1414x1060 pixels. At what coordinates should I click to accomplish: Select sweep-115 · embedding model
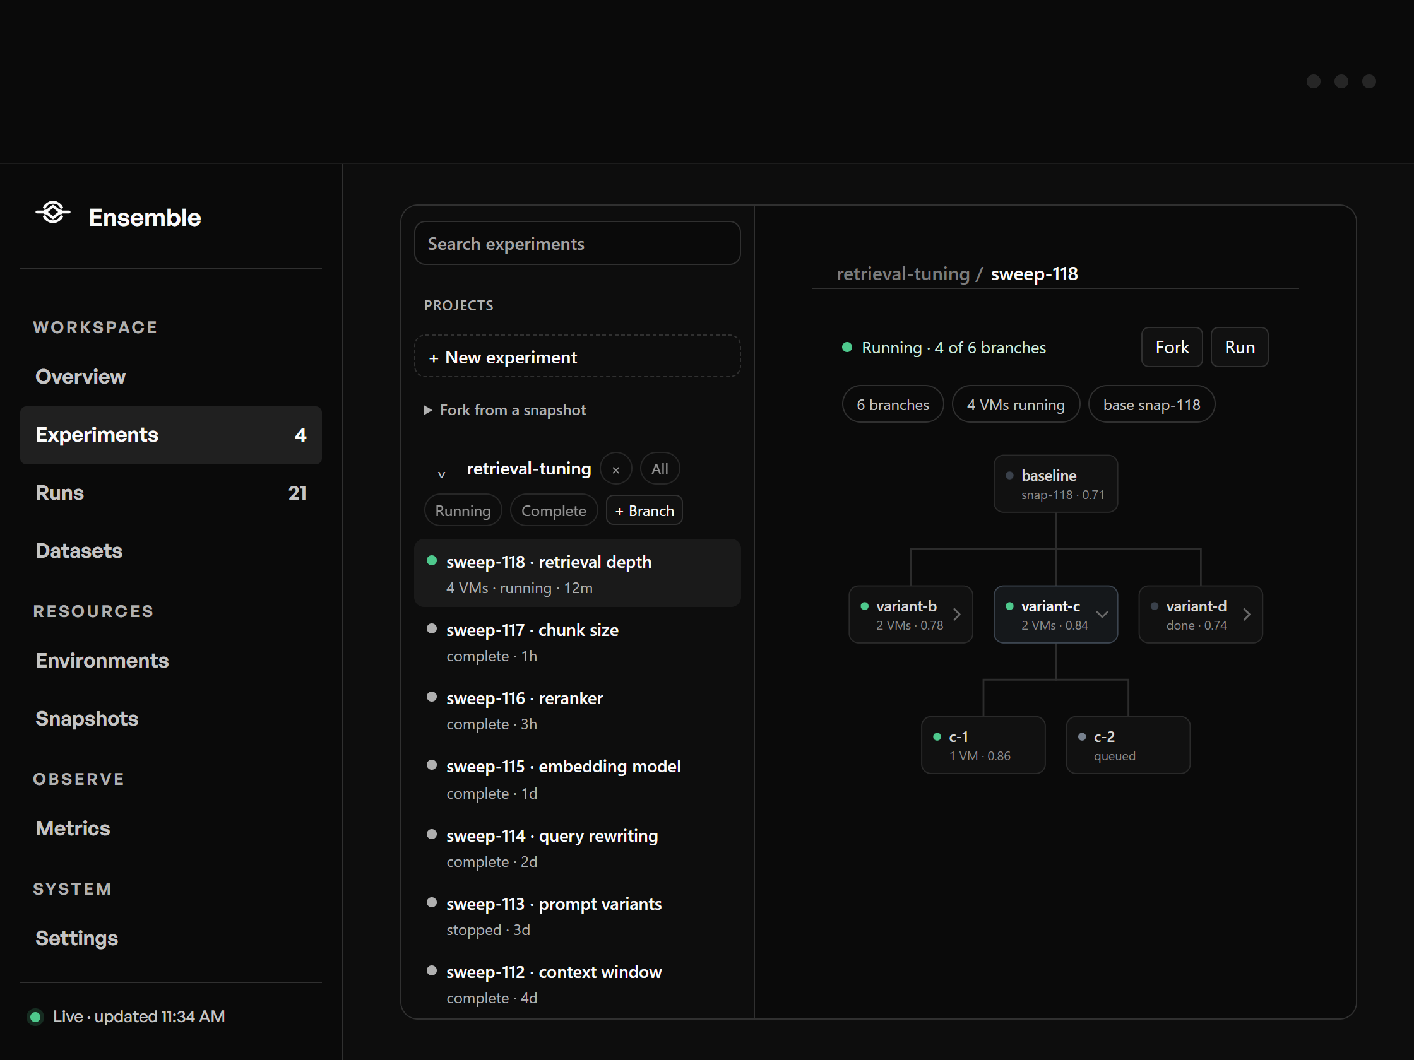577,779
